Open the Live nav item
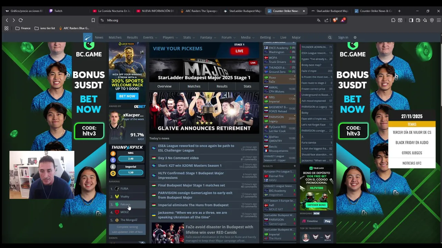This screenshot has width=442, height=248. [284, 38]
